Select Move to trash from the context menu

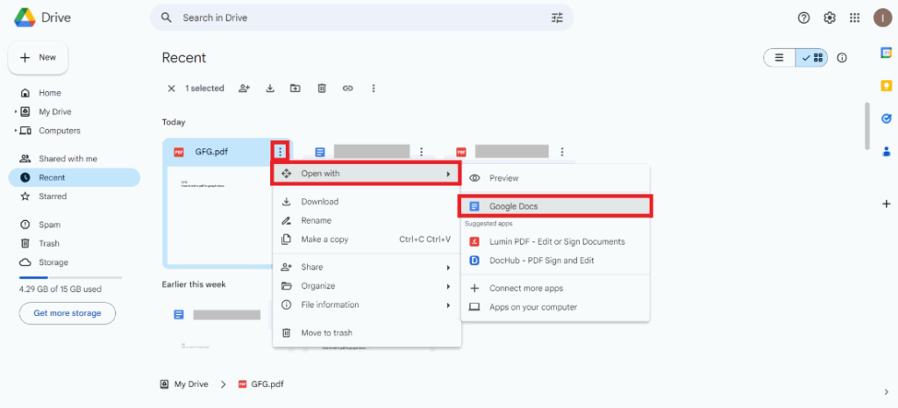(x=367, y=333)
